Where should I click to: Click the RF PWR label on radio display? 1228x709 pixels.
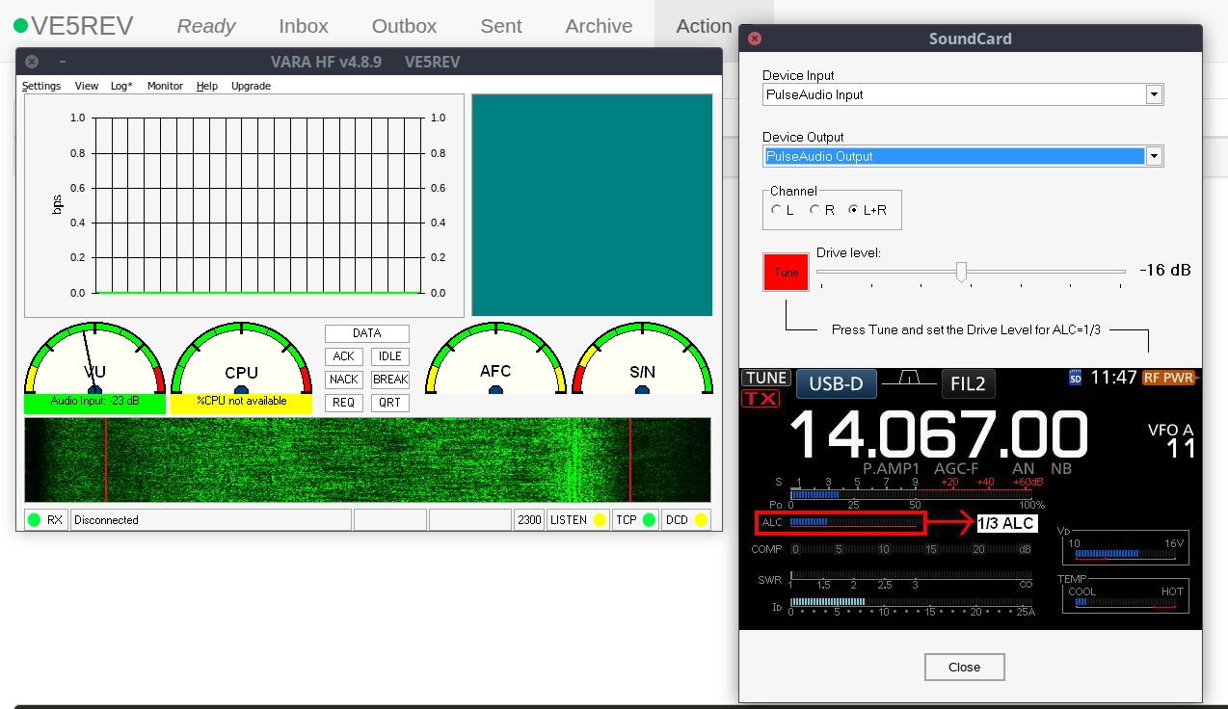(x=1169, y=378)
